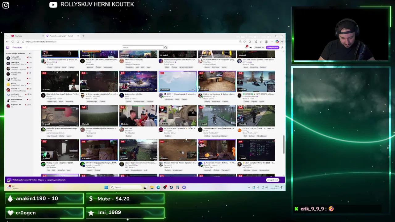Click GryzlyC streamer avatar
The image size is (395, 222).
click(43, 96)
